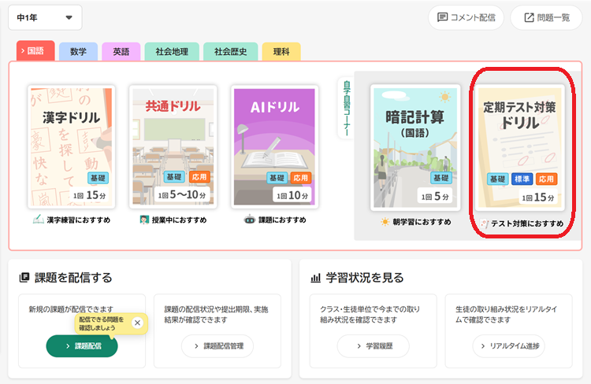Open the 中1年 grade dropdown
This screenshot has width=591, height=384.
pos(44,17)
